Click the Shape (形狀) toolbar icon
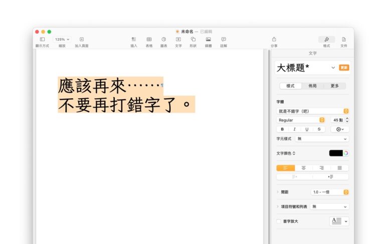The width and height of the screenshot is (385, 244). (x=193, y=39)
